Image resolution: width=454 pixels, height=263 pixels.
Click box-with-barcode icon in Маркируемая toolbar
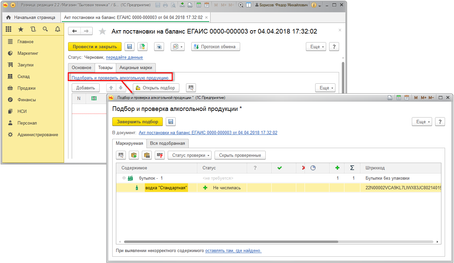tap(147, 155)
